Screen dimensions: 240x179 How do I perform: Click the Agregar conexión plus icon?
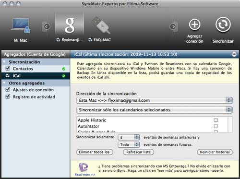click(x=194, y=24)
